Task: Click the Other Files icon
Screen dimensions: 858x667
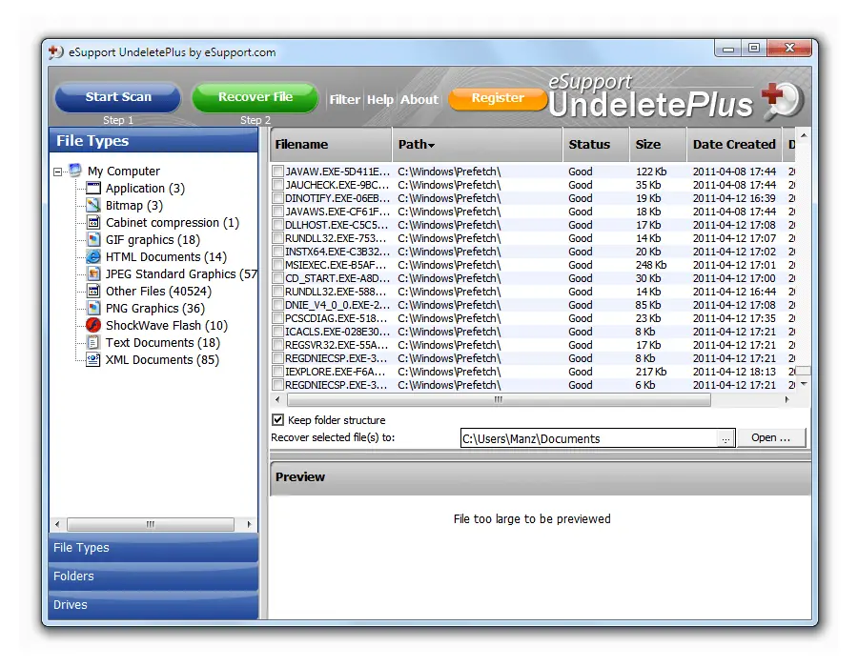Action: pos(93,291)
